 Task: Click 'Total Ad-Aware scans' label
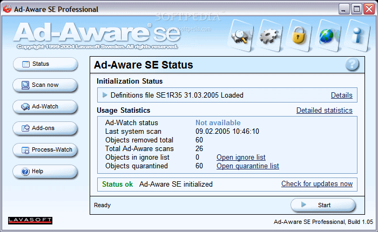[139, 149]
